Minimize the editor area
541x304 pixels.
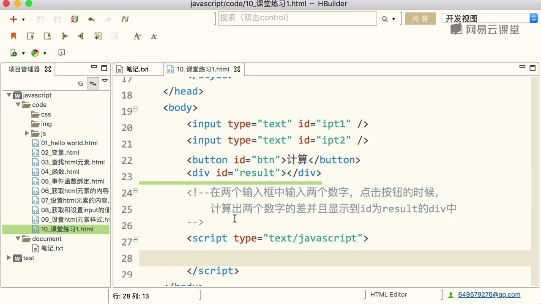coord(522,67)
